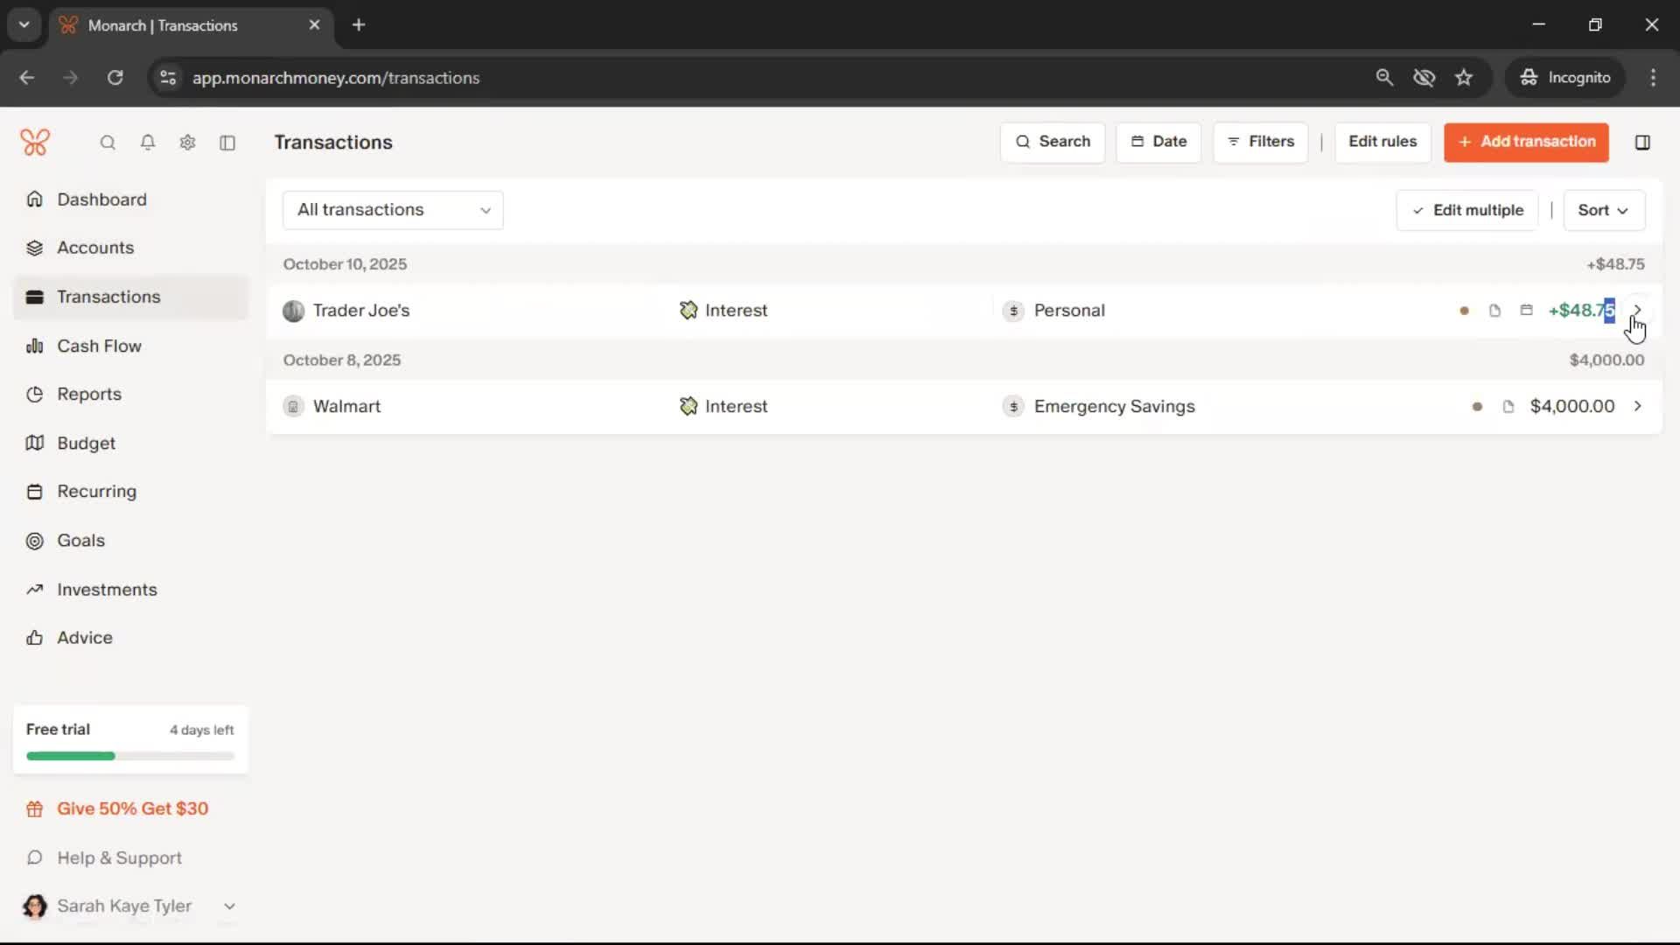Click recurring calendar icon on Trader Joe's row

coord(1526,310)
